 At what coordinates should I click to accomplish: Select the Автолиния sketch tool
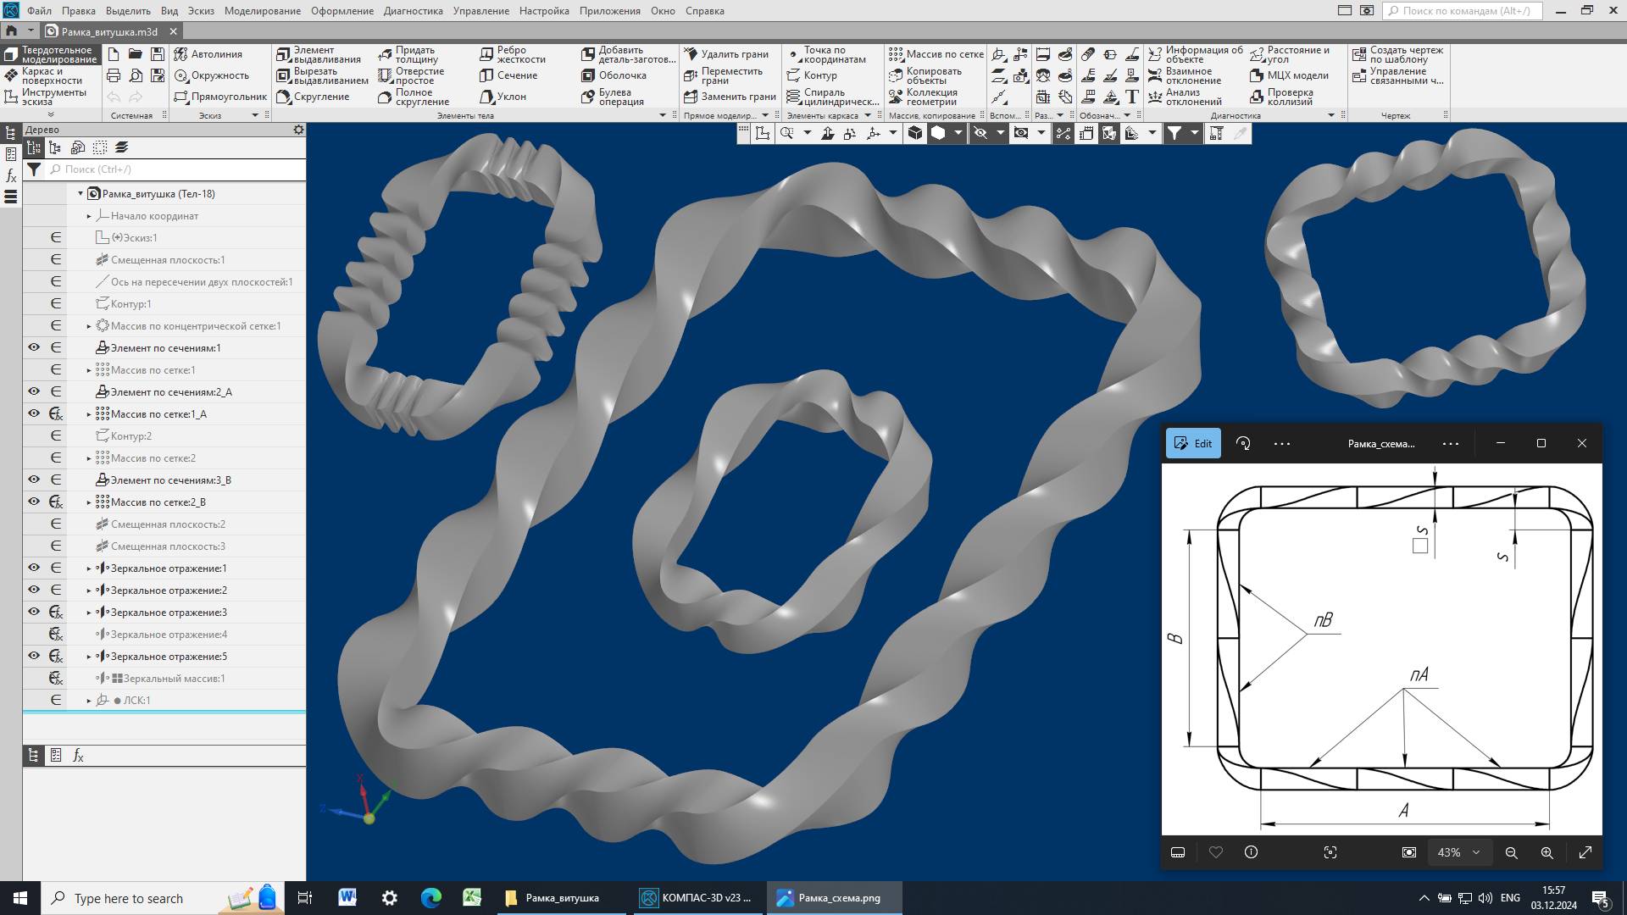pyautogui.click(x=208, y=54)
